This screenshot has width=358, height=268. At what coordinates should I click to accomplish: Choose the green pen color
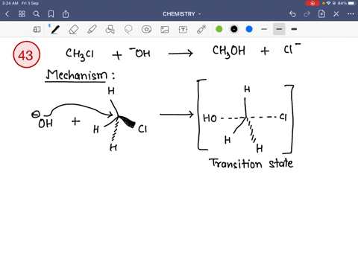click(x=219, y=29)
